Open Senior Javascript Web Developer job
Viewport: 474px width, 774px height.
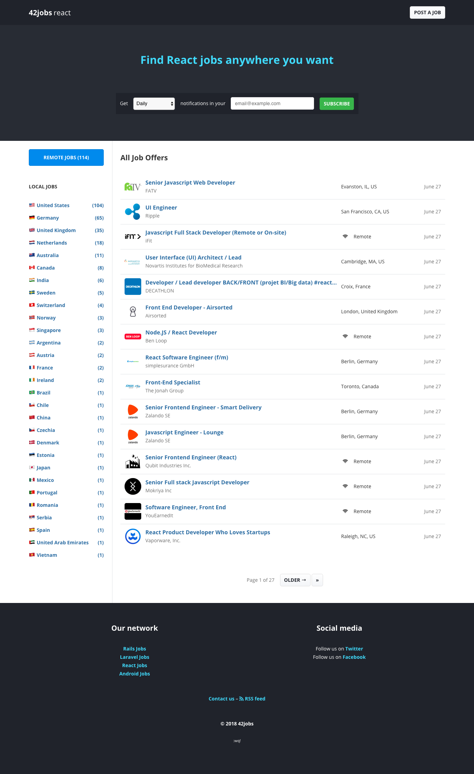(x=190, y=182)
